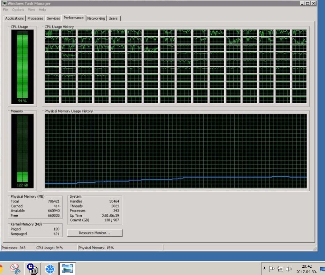Open the clock-and-database taskbar icon
This screenshot has height=275, width=325.
point(33,269)
